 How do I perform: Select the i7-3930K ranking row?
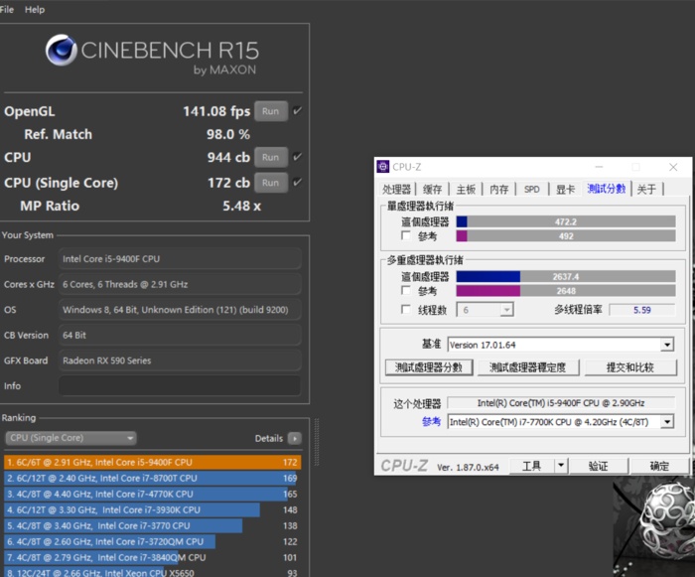point(153,510)
